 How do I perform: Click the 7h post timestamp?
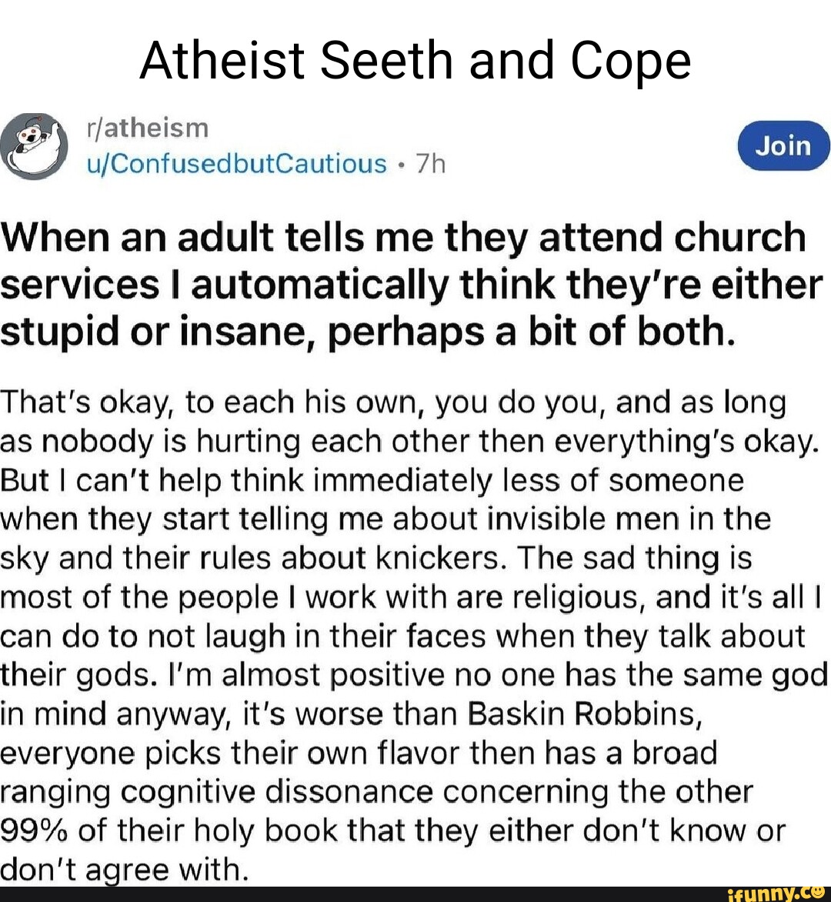pyautogui.click(x=431, y=163)
